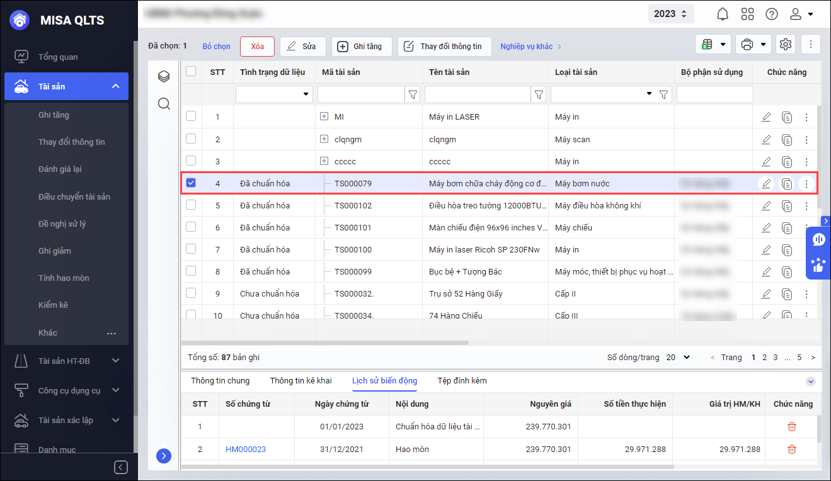This screenshot has height=481, width=831.
Task: Open the Nghiệp vụ khác link
Action: [x=530, y=46]
